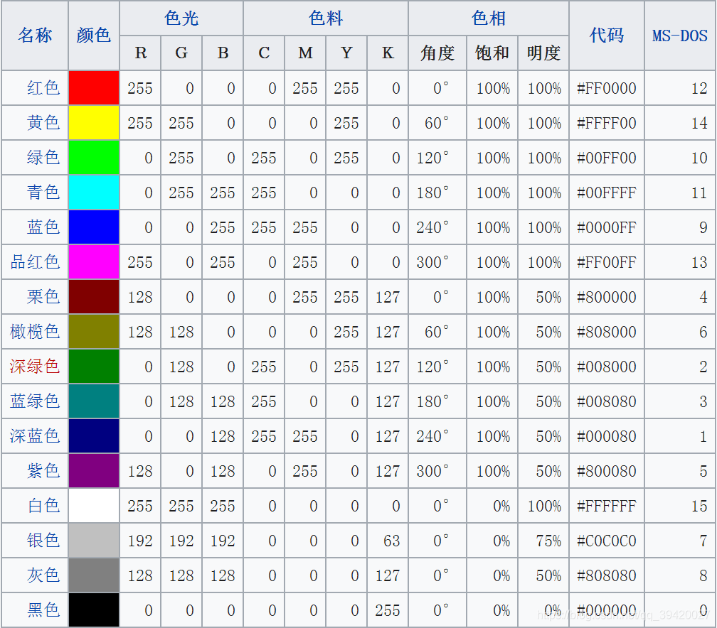Select the silver swatch beside 银色
Viewport: 717px width, 628px height.
click(x=93, y=541)
